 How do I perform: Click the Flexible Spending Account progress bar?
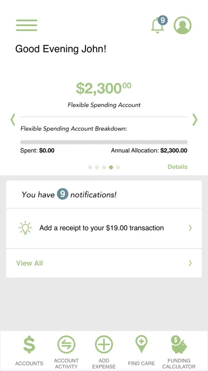[x=104, y=142]
